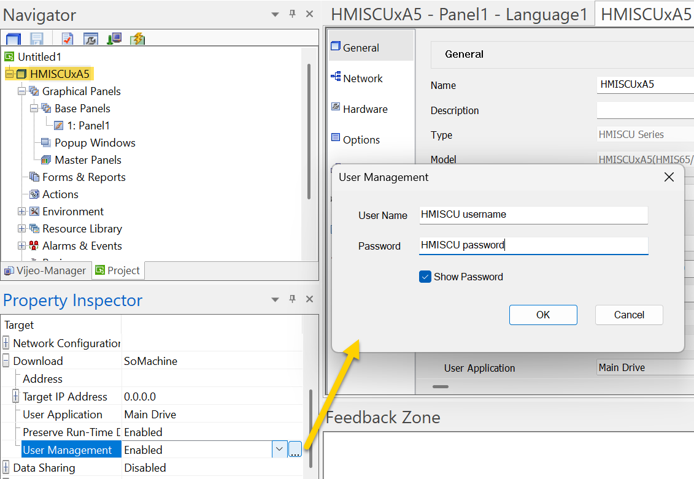Click the green arrow download-to-target toolbar icon

pyautogui.click(x=114, y=39)
